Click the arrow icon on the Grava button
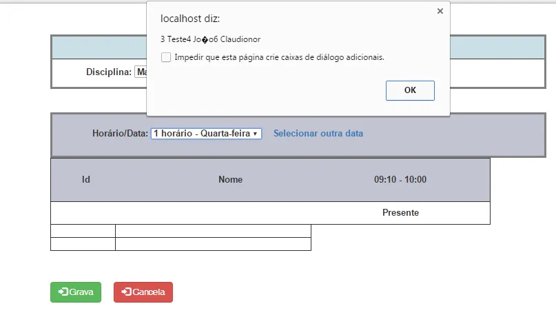Screen dimensions: 556x315 click(63, 292)
